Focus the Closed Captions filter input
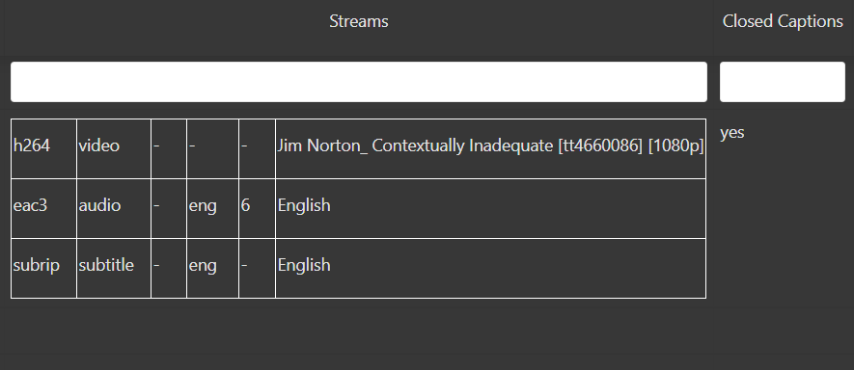 [x=782, y=82]
